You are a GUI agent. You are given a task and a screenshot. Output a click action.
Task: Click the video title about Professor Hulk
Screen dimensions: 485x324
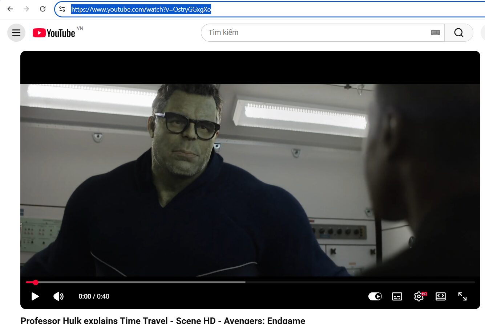coord(163,320)
